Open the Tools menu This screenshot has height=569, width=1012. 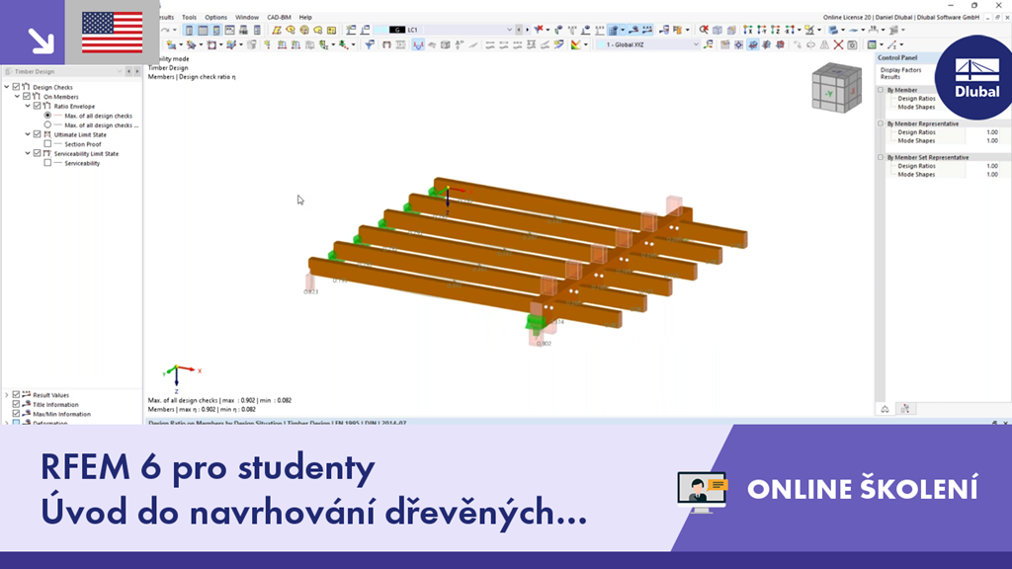[189, 18]
